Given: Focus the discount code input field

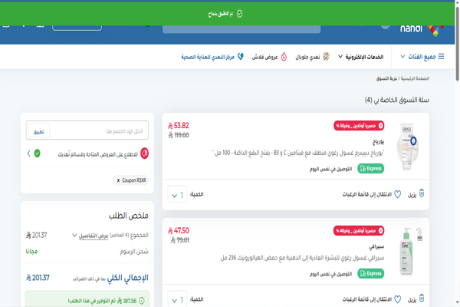Looking at the screenshot, I should (99, 130).
